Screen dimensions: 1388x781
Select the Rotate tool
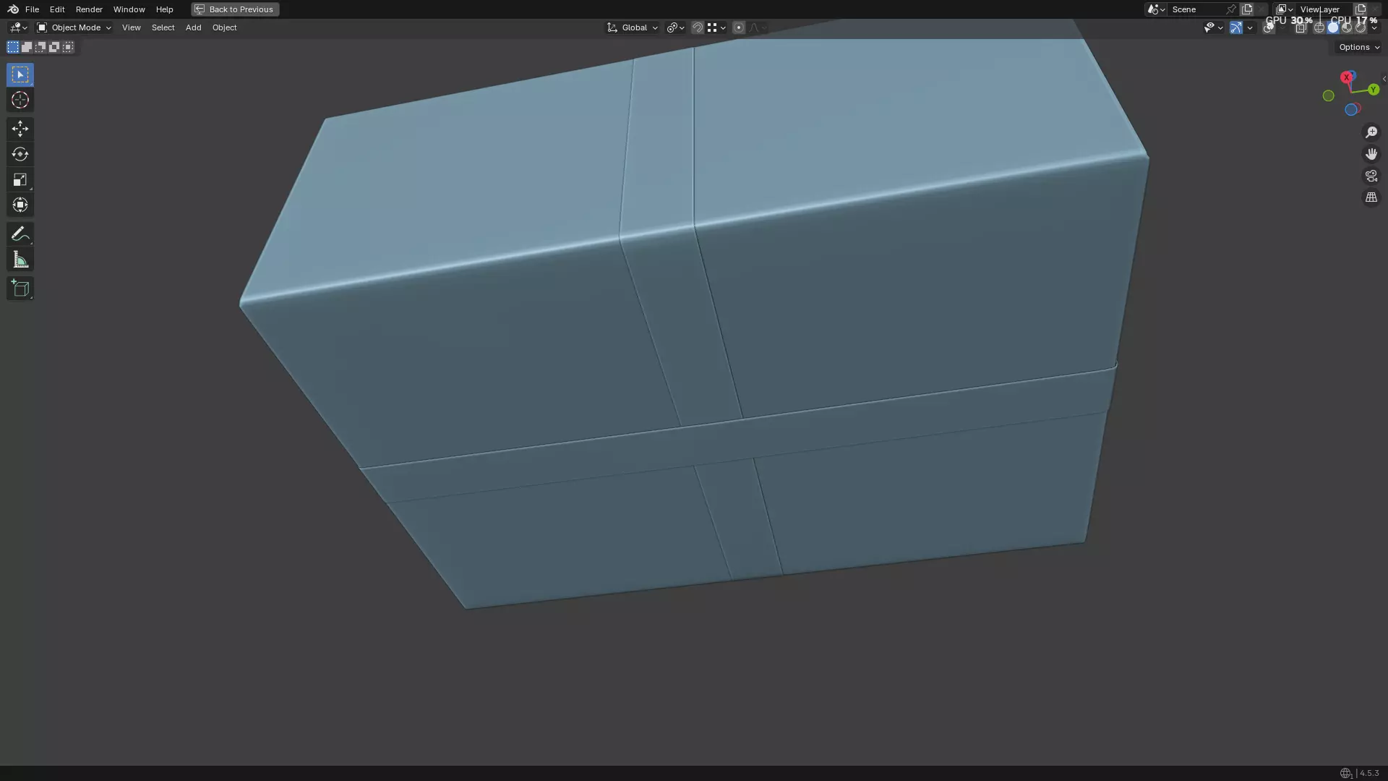(x=20, y=154)
